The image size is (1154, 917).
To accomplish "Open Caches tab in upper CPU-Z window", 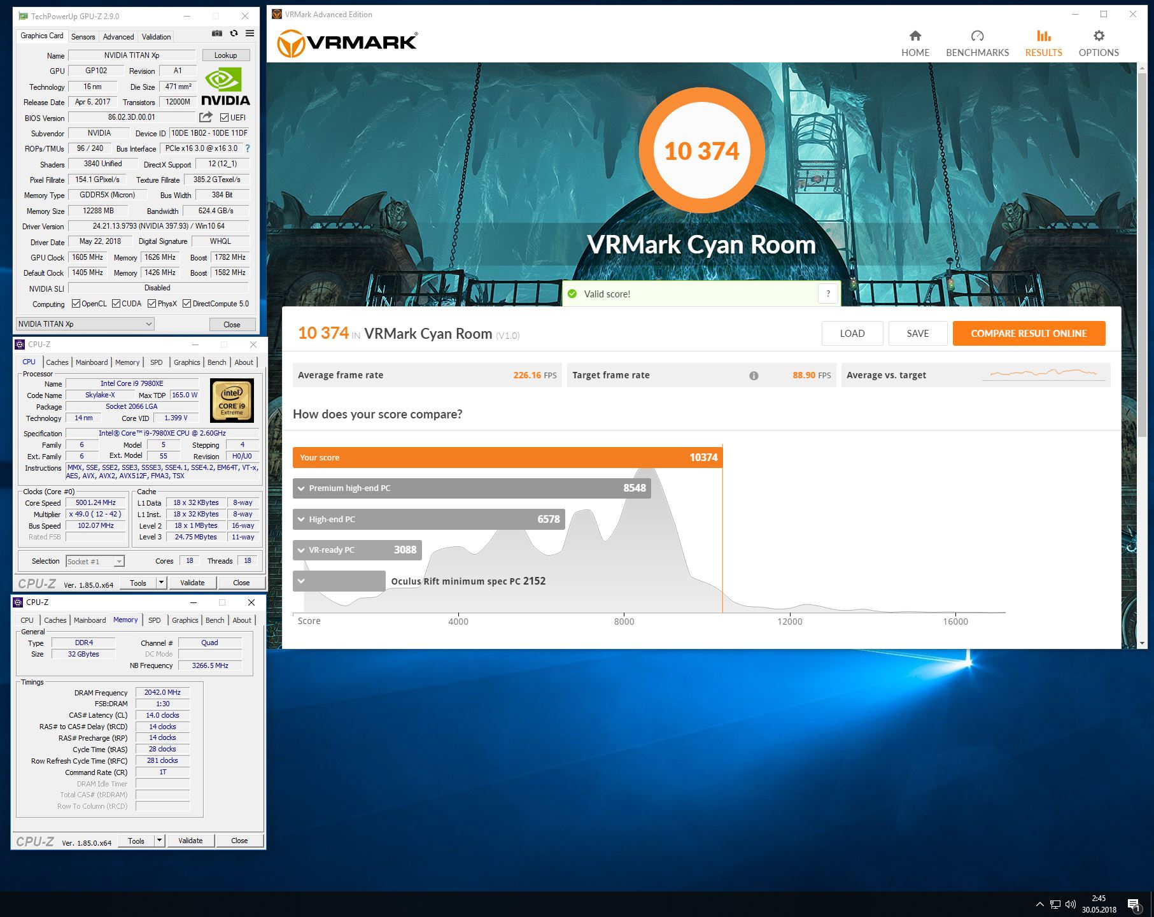I will 57,362.
